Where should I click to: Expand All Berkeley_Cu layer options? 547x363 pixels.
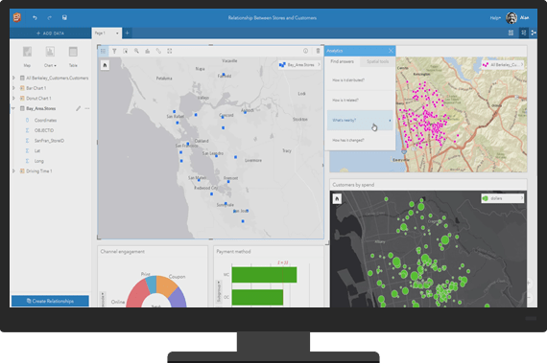[522, 65]
